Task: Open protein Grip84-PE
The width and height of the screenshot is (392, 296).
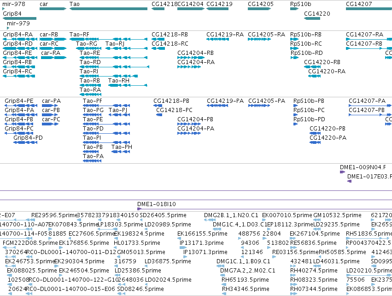Action: click(21, 106)
